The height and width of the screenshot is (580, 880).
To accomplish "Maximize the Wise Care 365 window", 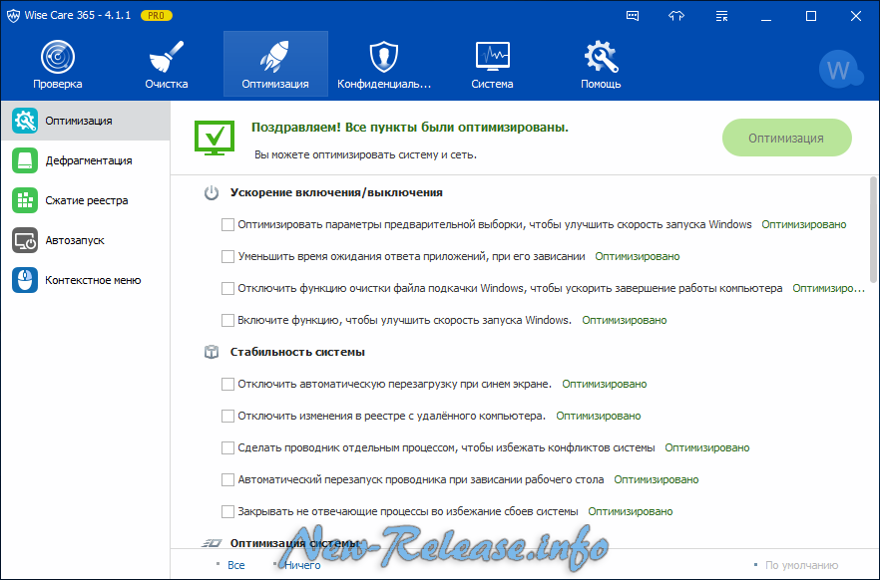I will [x=811, y=16].
